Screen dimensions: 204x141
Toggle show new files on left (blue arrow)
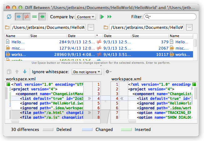tap(19, 17)
